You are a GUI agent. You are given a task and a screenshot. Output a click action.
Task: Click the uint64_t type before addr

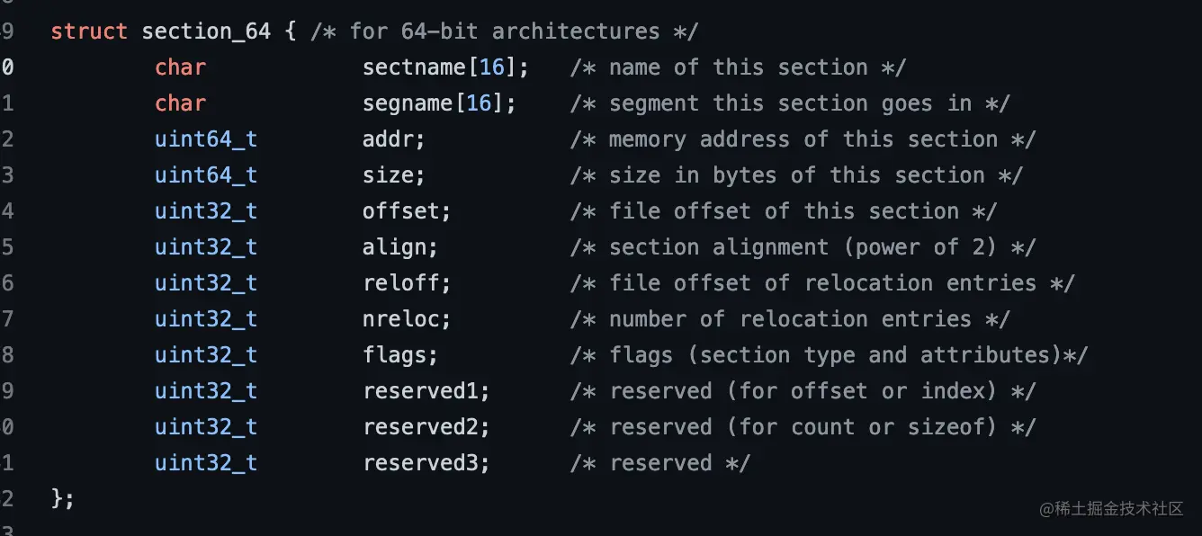[206, 139]
